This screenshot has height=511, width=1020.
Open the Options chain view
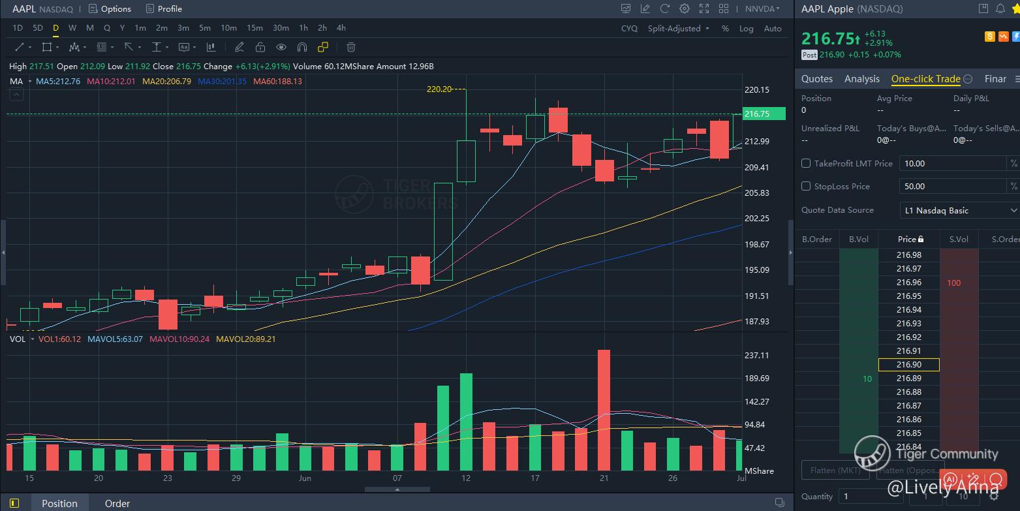(110, 9)
